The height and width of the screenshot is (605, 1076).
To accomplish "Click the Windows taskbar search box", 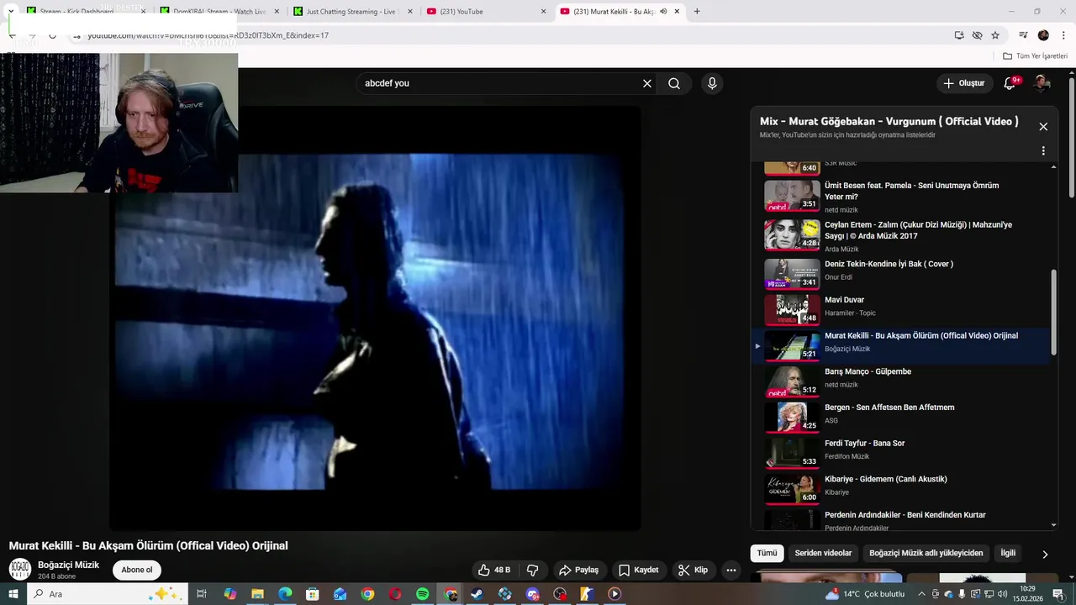I will tap(108, 594).
